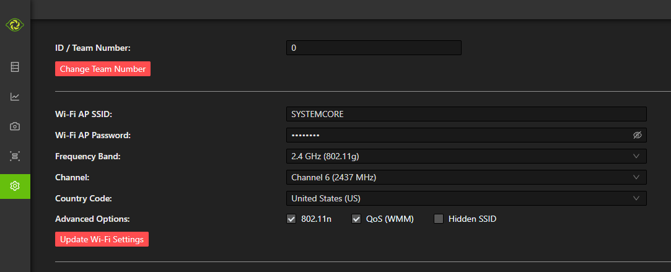Open the line chart sidebar icon
This screenshot has width=671, height=272.
15,97
